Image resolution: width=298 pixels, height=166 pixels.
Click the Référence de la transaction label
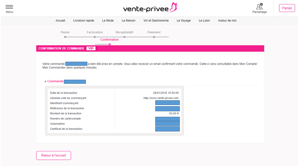[x=67, y=108]
